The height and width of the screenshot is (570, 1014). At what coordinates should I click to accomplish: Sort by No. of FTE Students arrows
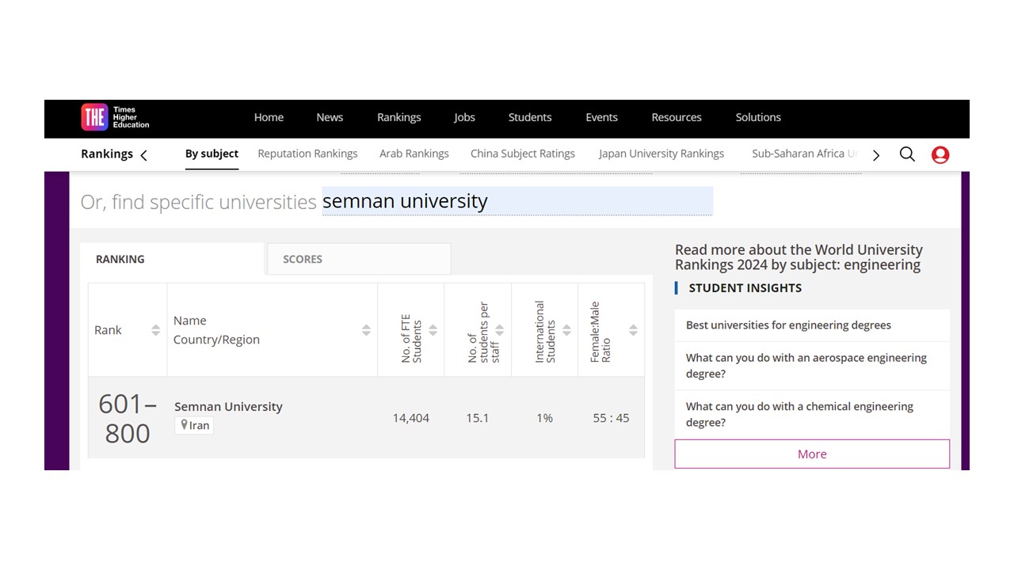coord(433,330)
